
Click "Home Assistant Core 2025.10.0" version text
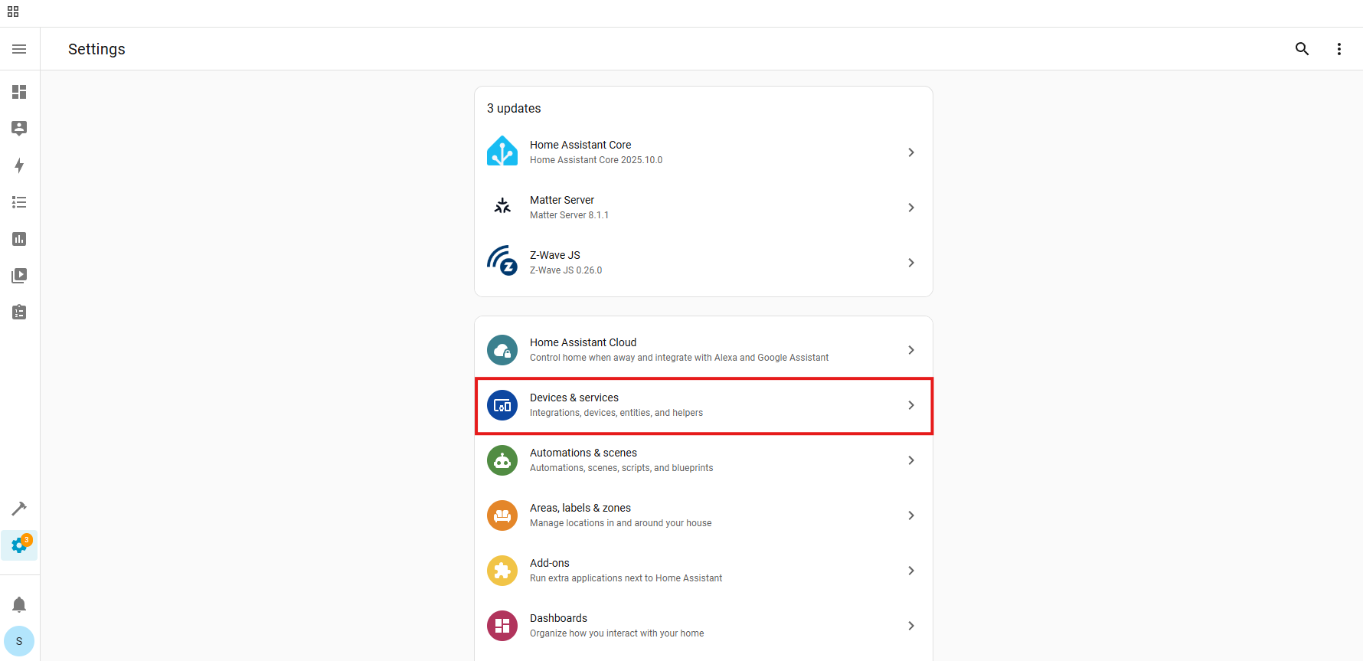click(x=597, y=160)
